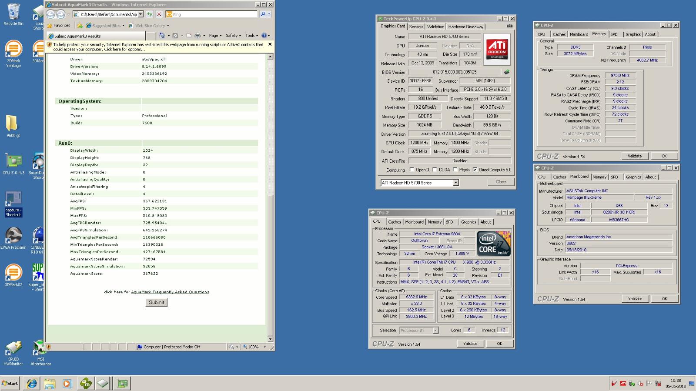Image resolution: width=696 pixels, height=391 pixels.
Task: Switch to the Sensors tab in GPU-Z
Action: tap(416, 27)
